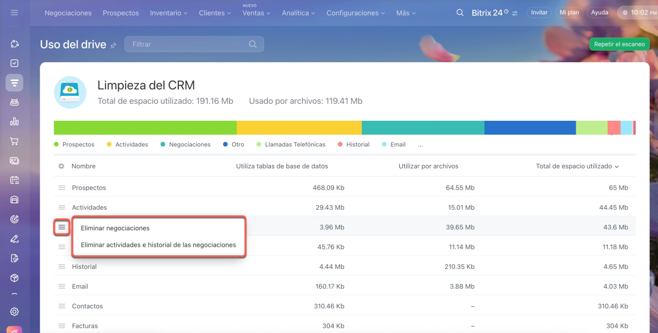The image size is (658, 333).
Task: Open the table settings gear icon
Action: pyautogui.click(x=61, y=166)
